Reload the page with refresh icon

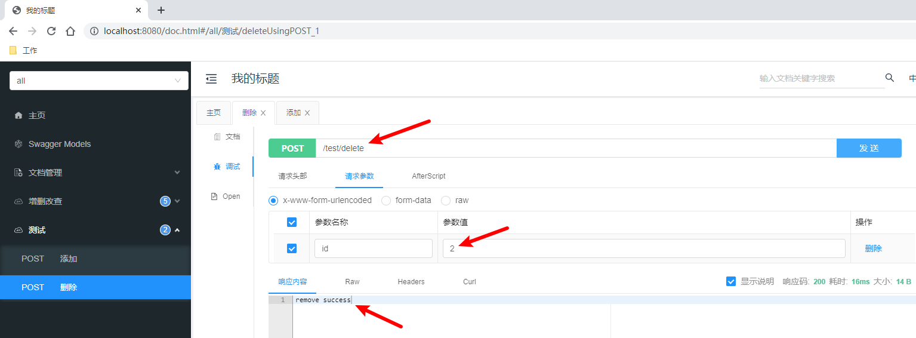point(51,31)
